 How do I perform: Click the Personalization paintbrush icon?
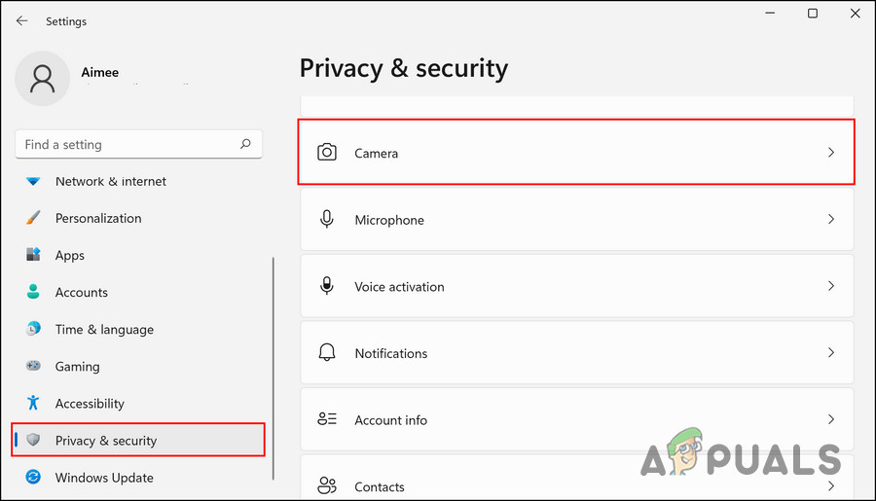pos(34,218)
